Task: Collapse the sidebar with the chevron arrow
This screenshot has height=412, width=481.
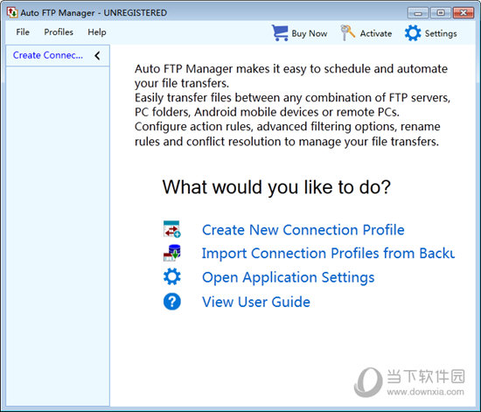Action: pos(98,55)
